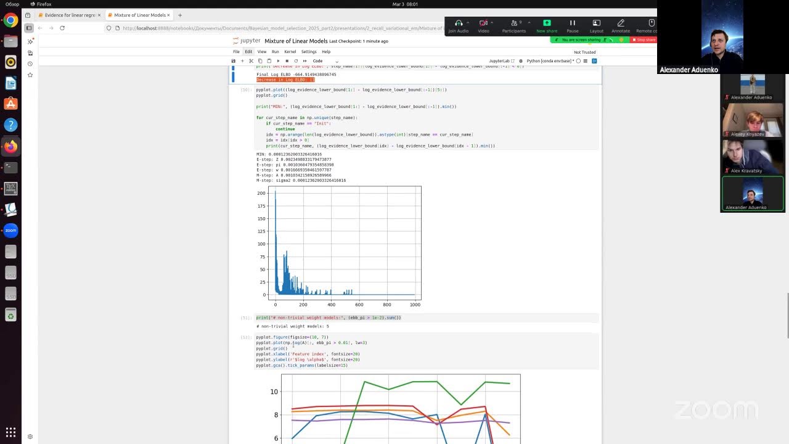This screenshot has height=444, width=789.
Task: Click the Обзор activities button
Action: pyautogui.click(x=12, y=4)
